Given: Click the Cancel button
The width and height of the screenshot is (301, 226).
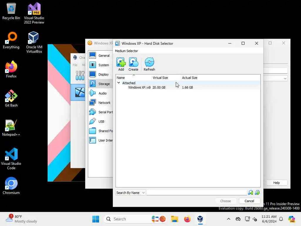Looking at the screenshot, I should (249, 201).
